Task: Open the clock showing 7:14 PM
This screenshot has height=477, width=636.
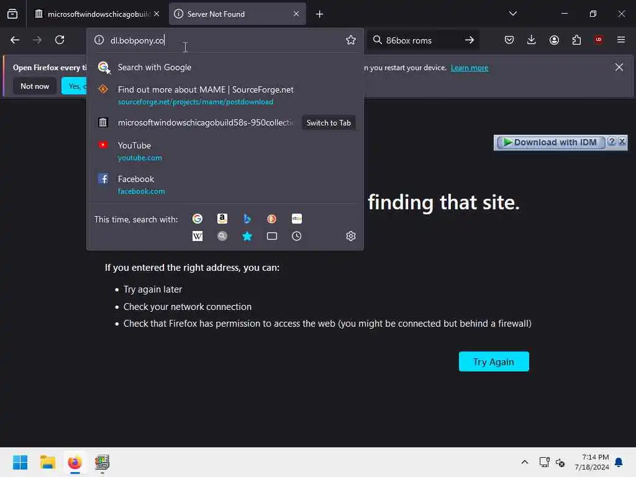Action: [592, 462]
